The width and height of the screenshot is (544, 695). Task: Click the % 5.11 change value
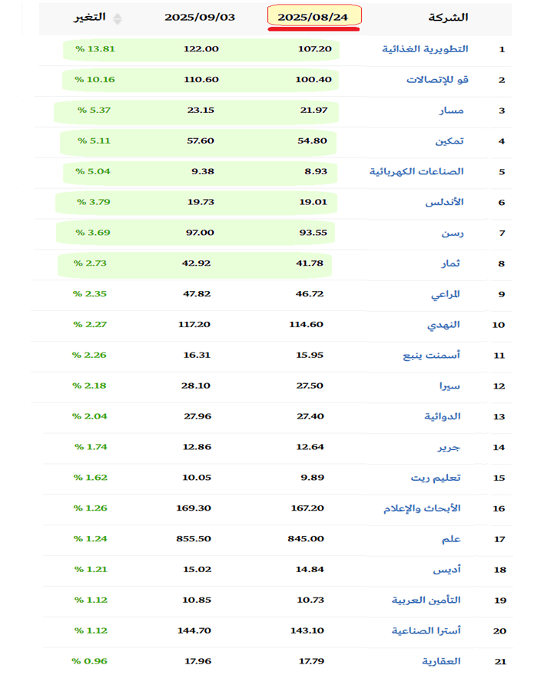(94, 141)
